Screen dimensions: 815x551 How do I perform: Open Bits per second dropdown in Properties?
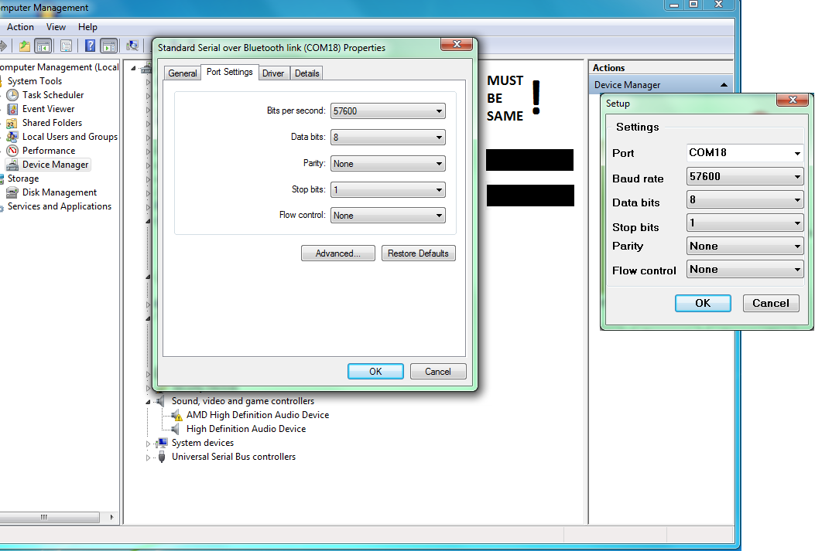388,111
